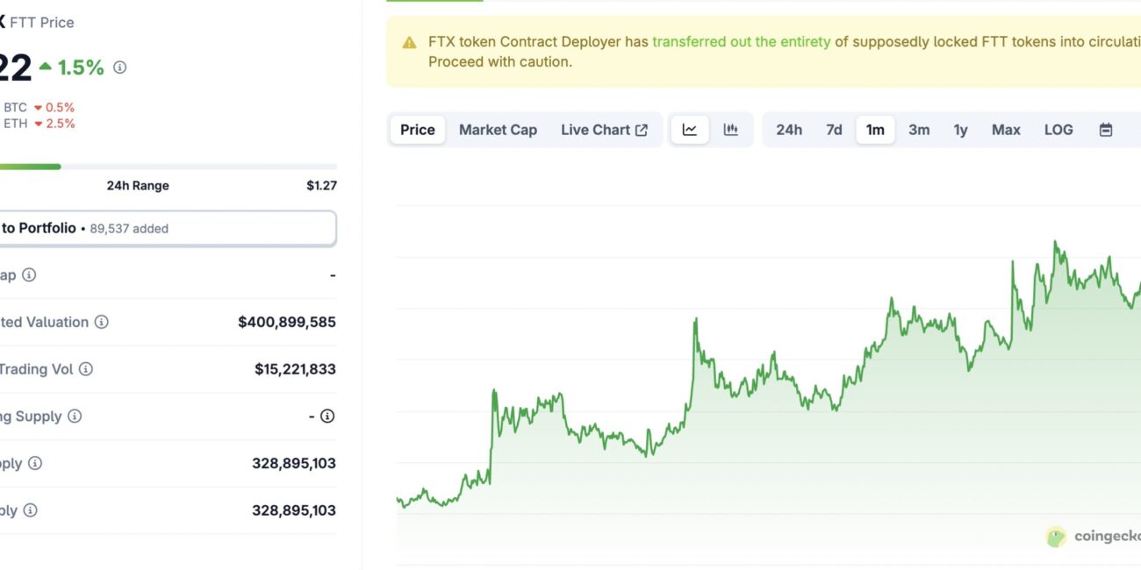This screenshot has height=570, width=1141.
Task: Toggle LOG scale on the chart
Action: pyautogui.click(x=1058, y=130)
